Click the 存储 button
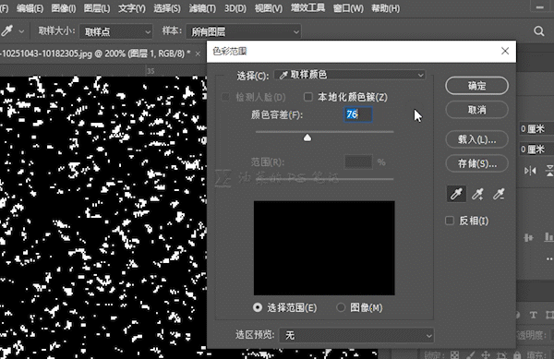This screenshot has height=359, width=554. pos(476,163)
